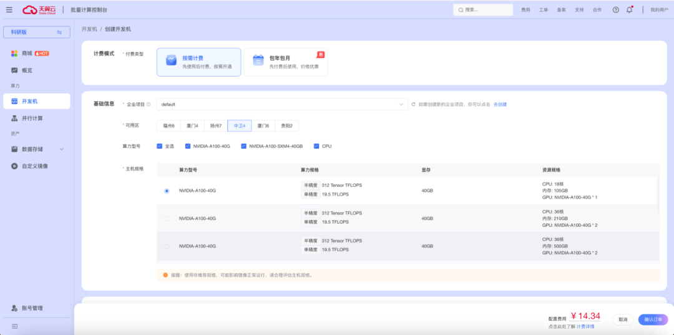Viewport: 674px width, 335px height.
Task: Open 批量计算控制台 title link
Action: click(89, 9)
